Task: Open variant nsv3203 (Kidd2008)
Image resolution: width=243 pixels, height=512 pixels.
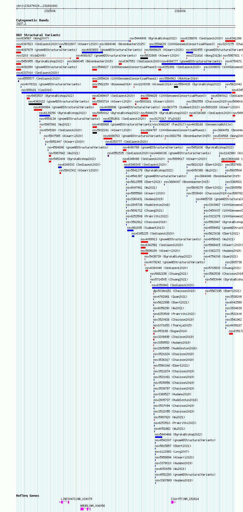Action: [31, 56]
